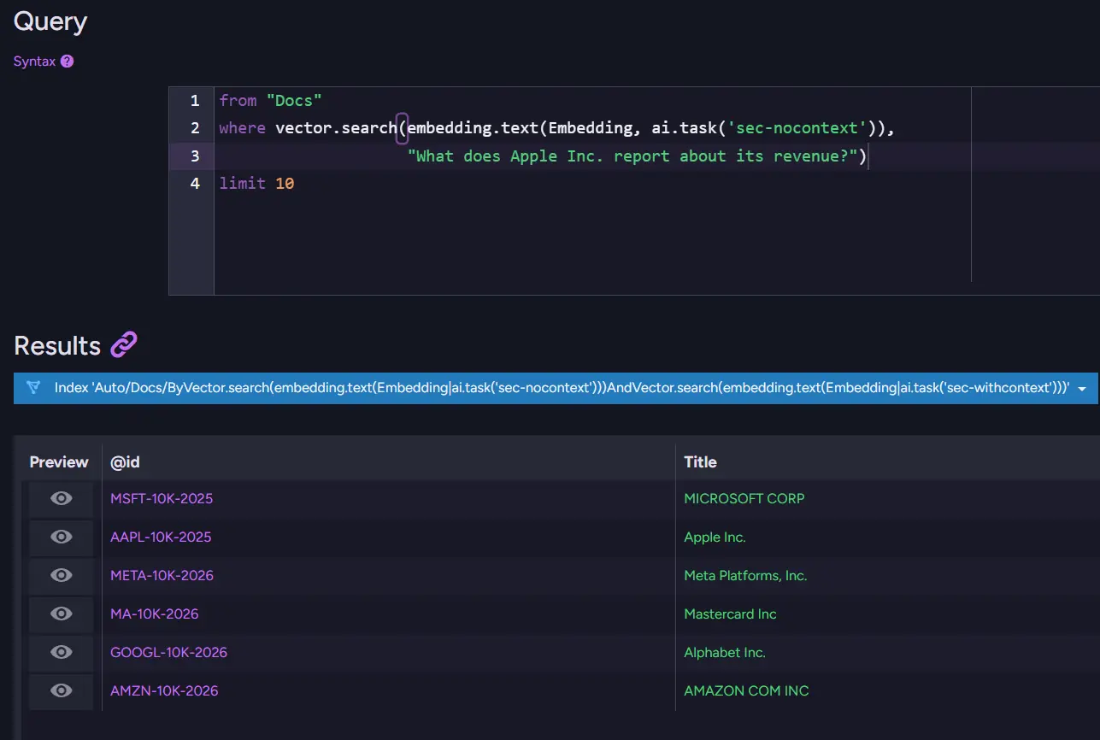Click the AMAZON COM INC title cell
The height and width of the screenshot is (740, 1100).
(x=746, y=690)
